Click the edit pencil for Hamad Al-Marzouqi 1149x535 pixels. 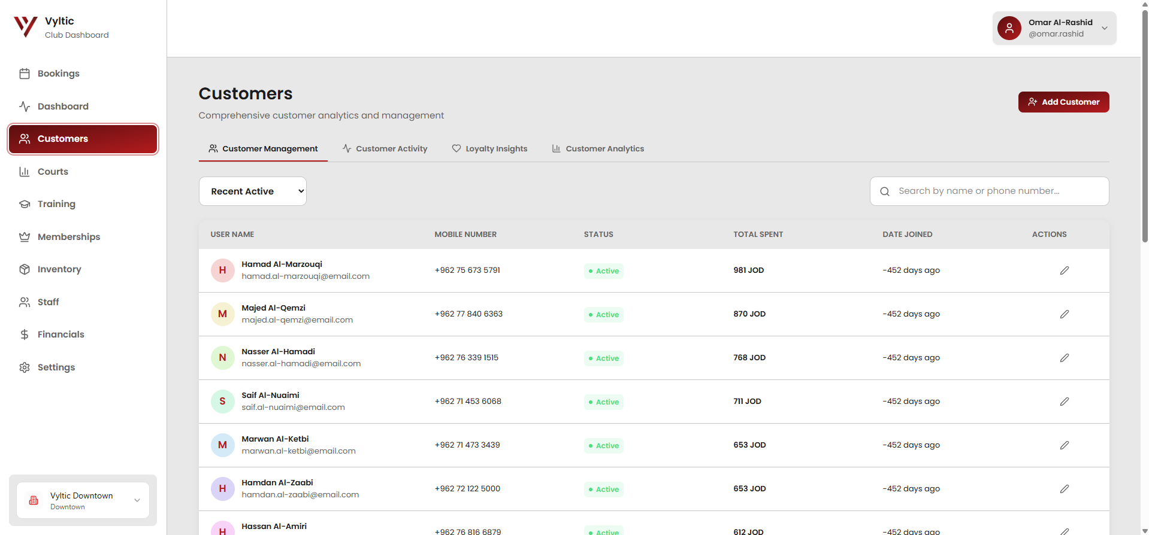pyautogui.click(x=1064, y=270)
